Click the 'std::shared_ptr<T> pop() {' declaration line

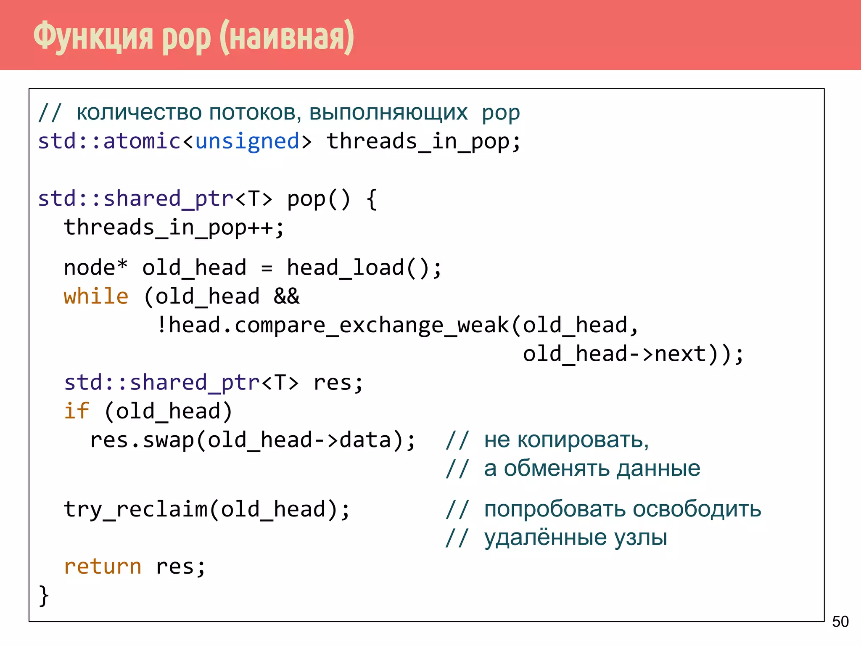pyautogui.click(x=208, y=199)
